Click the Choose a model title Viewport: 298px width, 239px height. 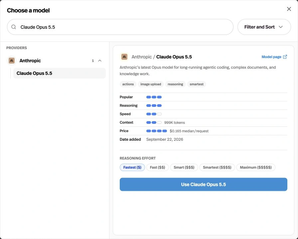[x=28, y=10]
